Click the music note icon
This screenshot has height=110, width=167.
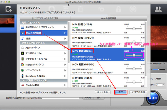coord(23,39)
